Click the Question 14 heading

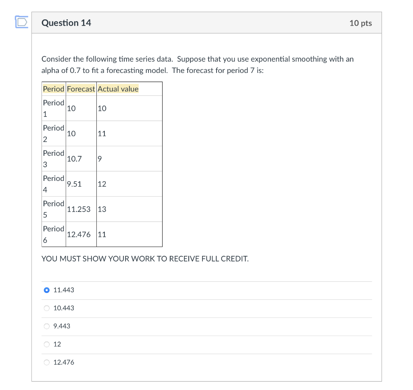66,23
